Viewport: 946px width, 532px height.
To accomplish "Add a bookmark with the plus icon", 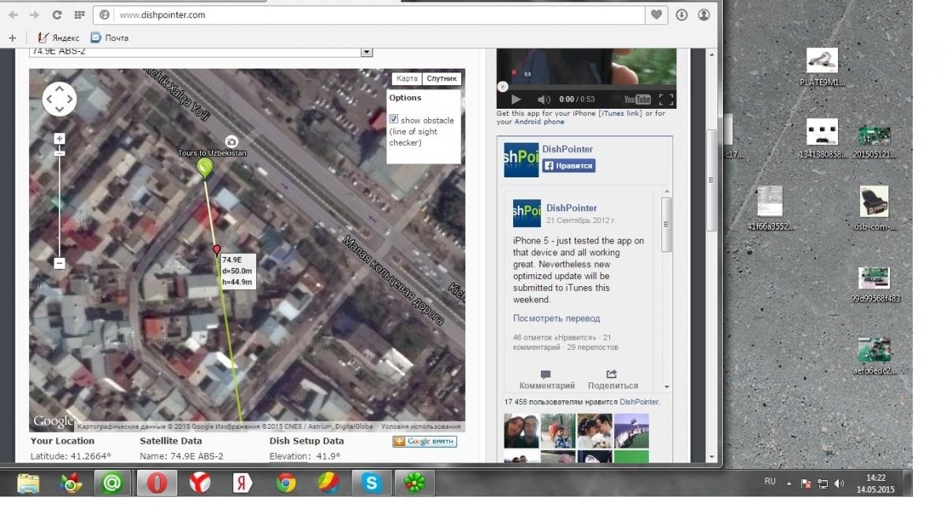I will tap(12, 37).
